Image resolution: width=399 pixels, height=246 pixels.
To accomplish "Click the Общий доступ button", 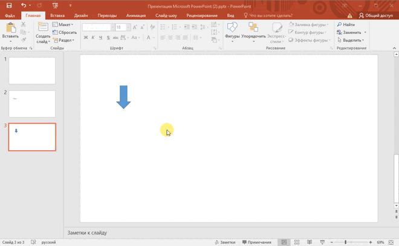I will click(376, 16).
